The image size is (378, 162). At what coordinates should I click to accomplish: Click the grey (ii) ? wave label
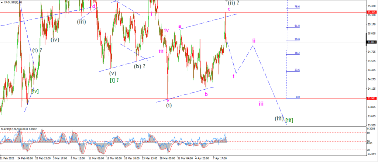[x=234, y=3]
